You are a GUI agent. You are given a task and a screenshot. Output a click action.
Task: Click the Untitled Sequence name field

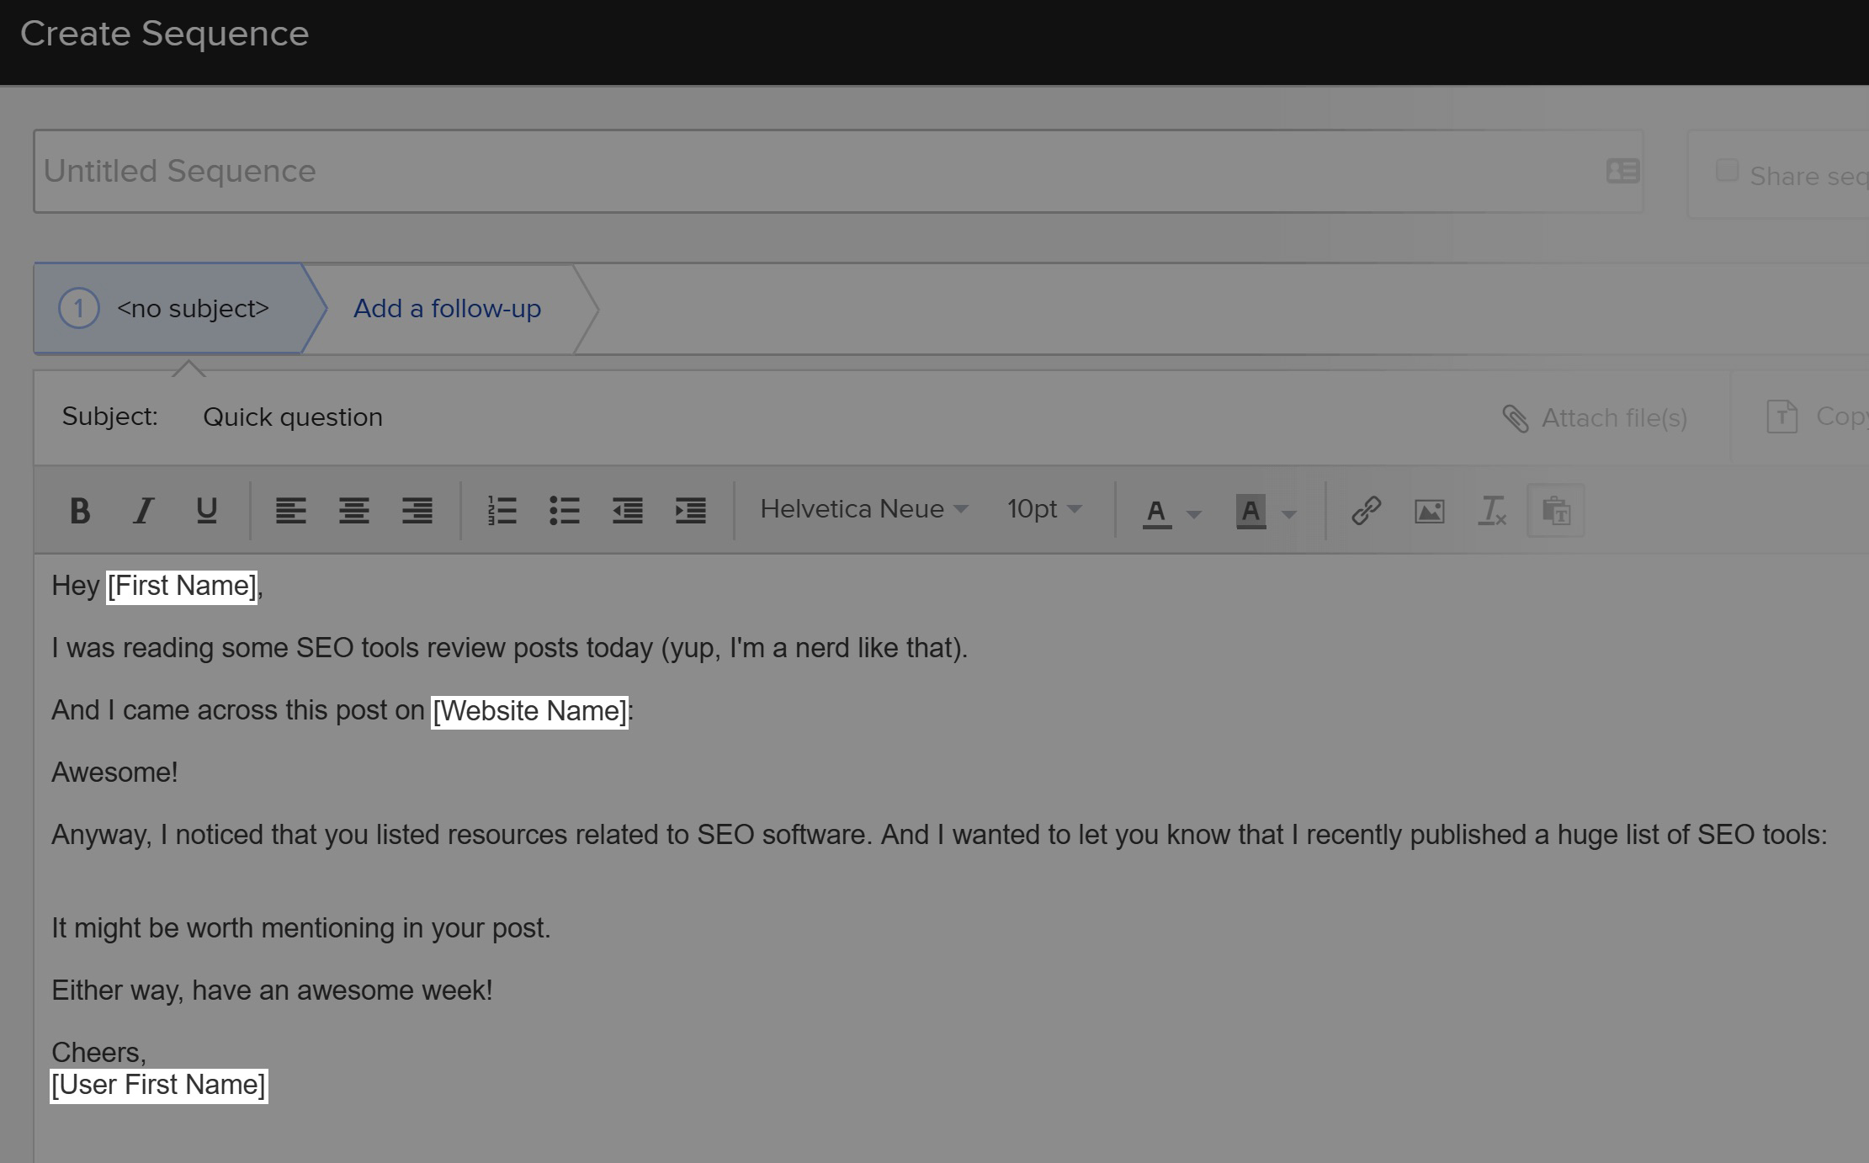(838, 172)
